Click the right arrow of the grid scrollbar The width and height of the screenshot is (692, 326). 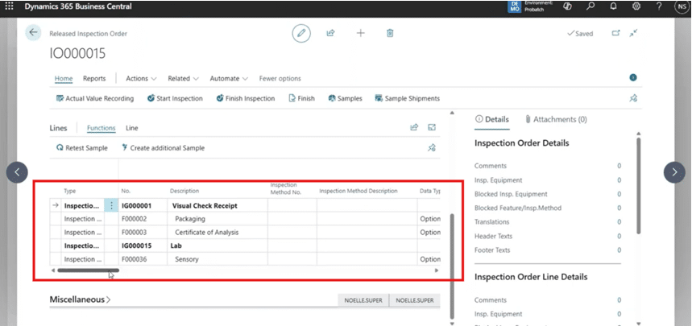pyautogui.click(x=437, y=270)
